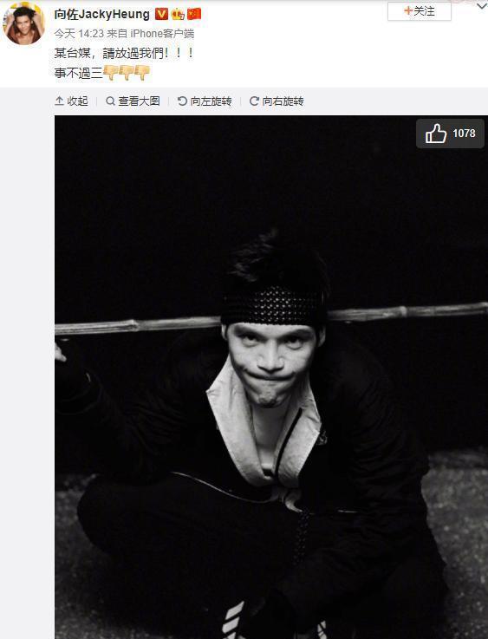Click the China flag icon after username
The width and height of the screenshot is (488, 639).
tap(194, 14)
